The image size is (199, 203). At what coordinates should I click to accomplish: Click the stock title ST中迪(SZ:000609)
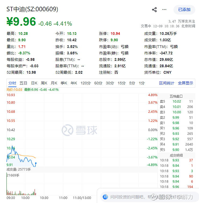(x=32, y=9)
